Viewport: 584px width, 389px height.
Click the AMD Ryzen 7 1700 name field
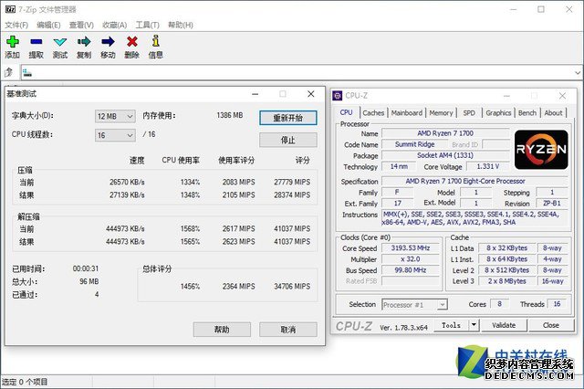point(445,133)
